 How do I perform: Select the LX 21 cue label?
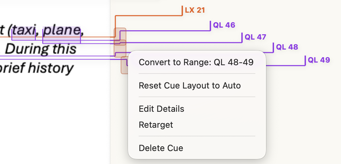click(x=195, y=10)
